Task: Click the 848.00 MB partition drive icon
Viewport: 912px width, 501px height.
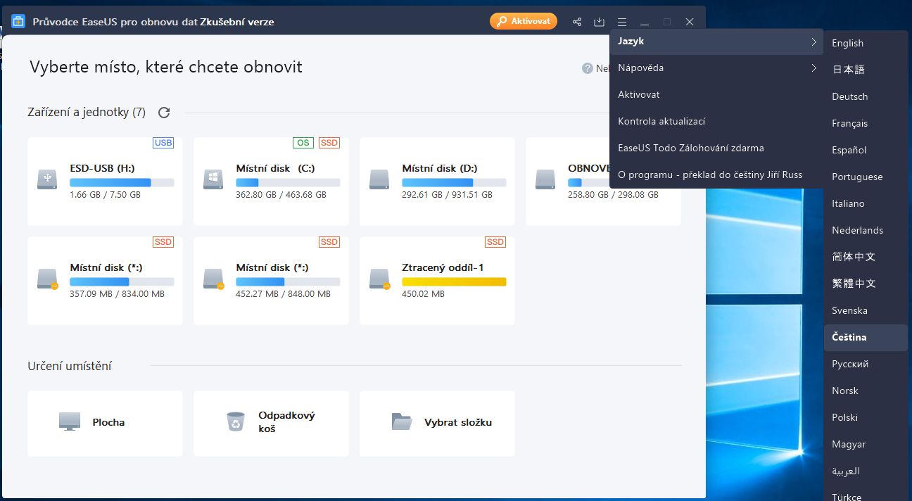Action: (213, 278)
